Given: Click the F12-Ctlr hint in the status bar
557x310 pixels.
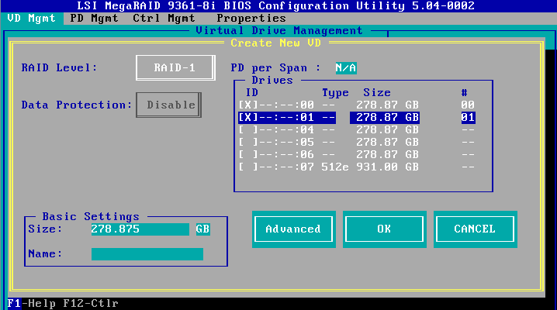Looking at the screenshot, I should coord(91,304).
